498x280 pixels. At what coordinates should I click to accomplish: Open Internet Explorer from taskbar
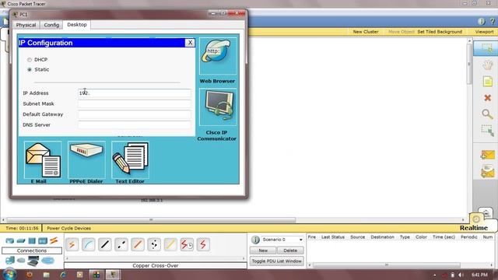pyautogui.click(x=62, y=275)
